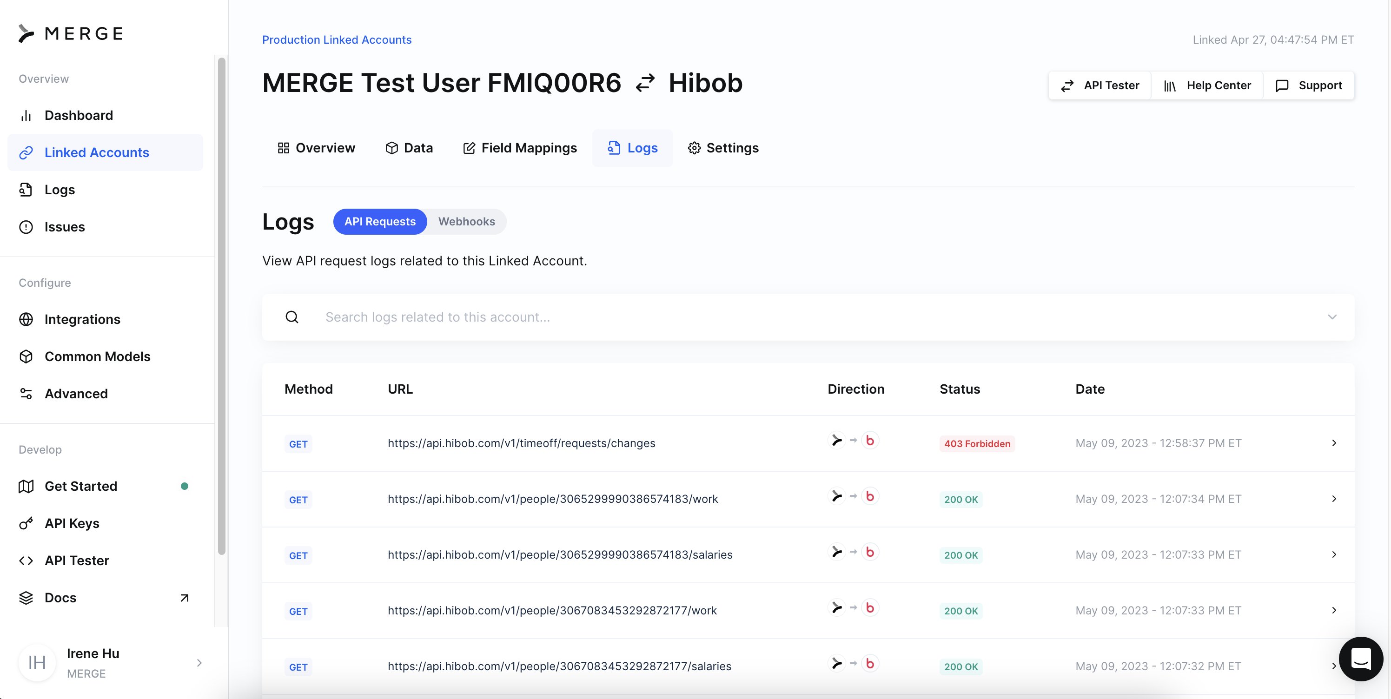This screenshot has height=699, width=1391.
Task: Open Dashboard via its bar chart icon
Action: point(26,116)
